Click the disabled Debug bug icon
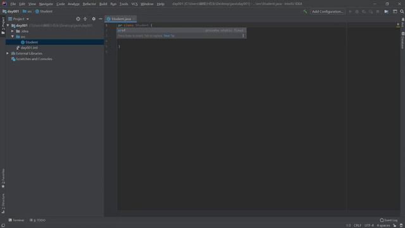Viewport: 405px width, 228px height. click(x=357, y=11)
